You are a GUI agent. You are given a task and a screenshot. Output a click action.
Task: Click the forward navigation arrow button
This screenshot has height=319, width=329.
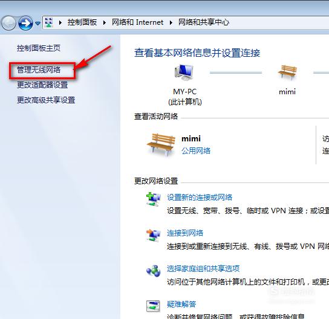[25, 23]
